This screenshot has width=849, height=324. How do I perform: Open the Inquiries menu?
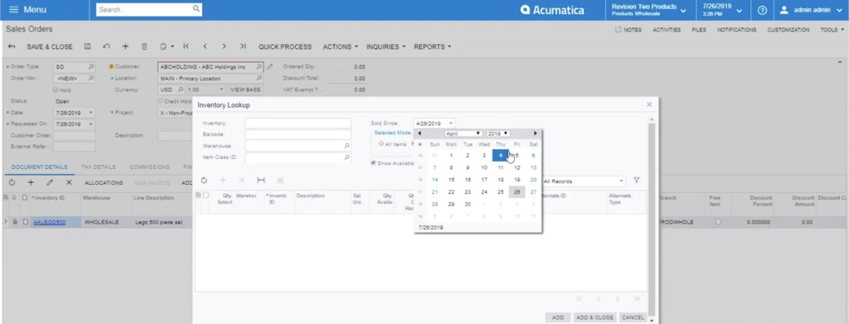point(386,46)
